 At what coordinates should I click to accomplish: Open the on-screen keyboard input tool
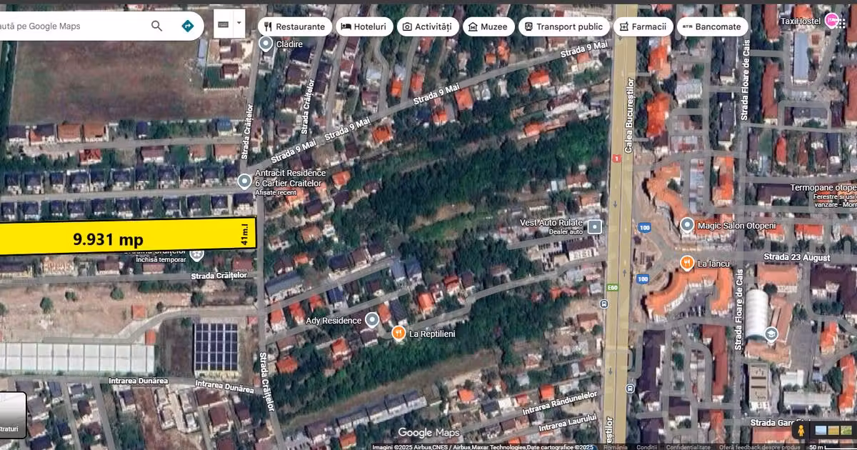(224, 24)
